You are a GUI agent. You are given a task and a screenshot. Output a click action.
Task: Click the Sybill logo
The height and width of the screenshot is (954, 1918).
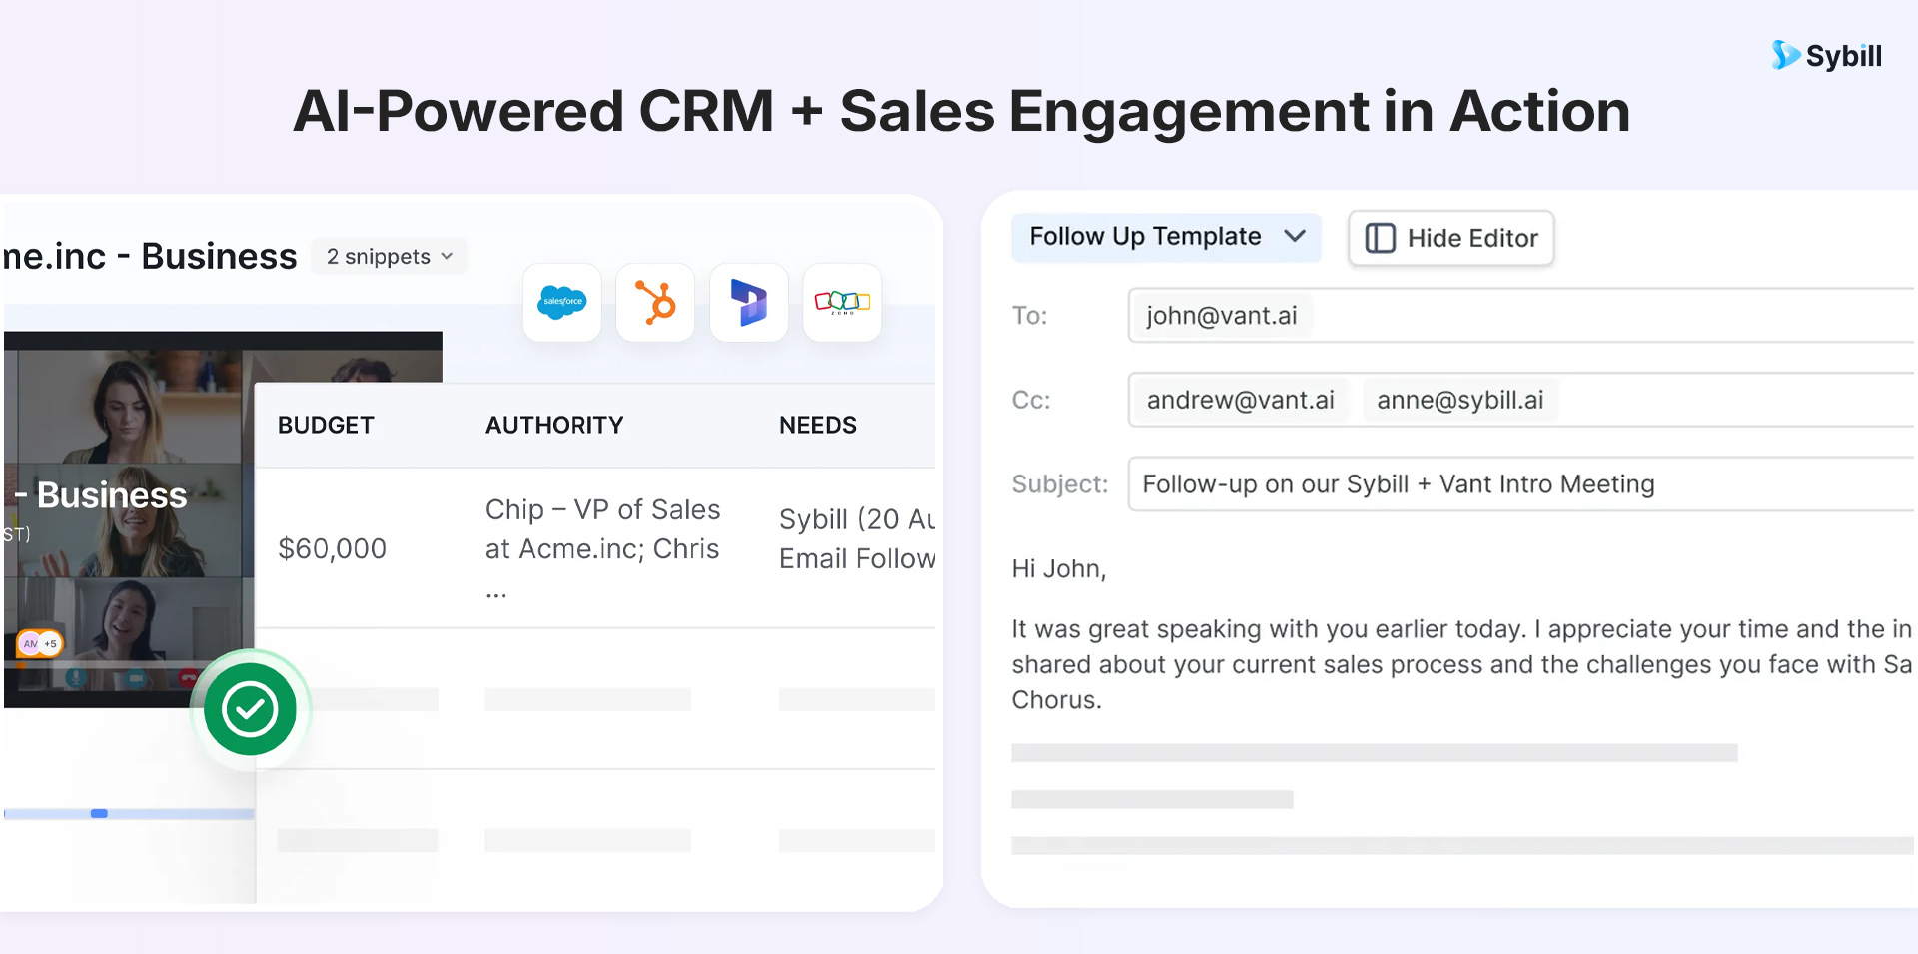point(1826,55)
